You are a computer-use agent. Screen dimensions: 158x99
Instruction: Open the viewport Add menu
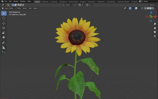click(30, 8)
